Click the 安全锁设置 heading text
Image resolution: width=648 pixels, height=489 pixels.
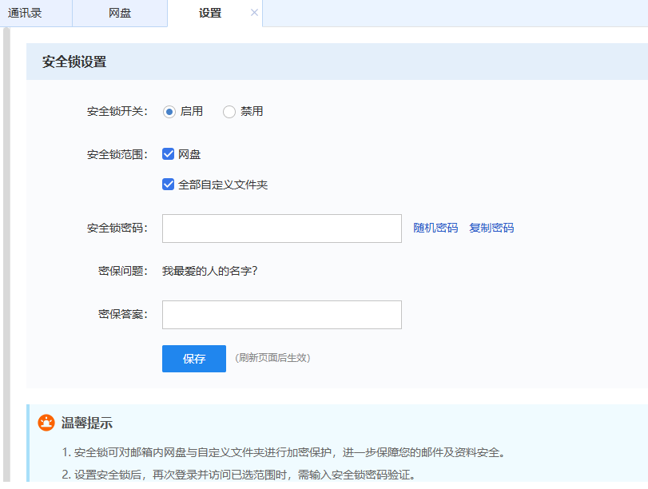click(x=74, y=62)
